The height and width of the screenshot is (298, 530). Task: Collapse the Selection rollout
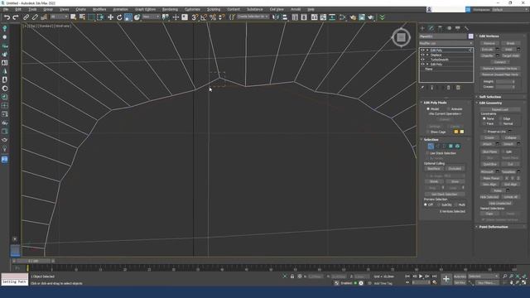click(x=431, y=140)
